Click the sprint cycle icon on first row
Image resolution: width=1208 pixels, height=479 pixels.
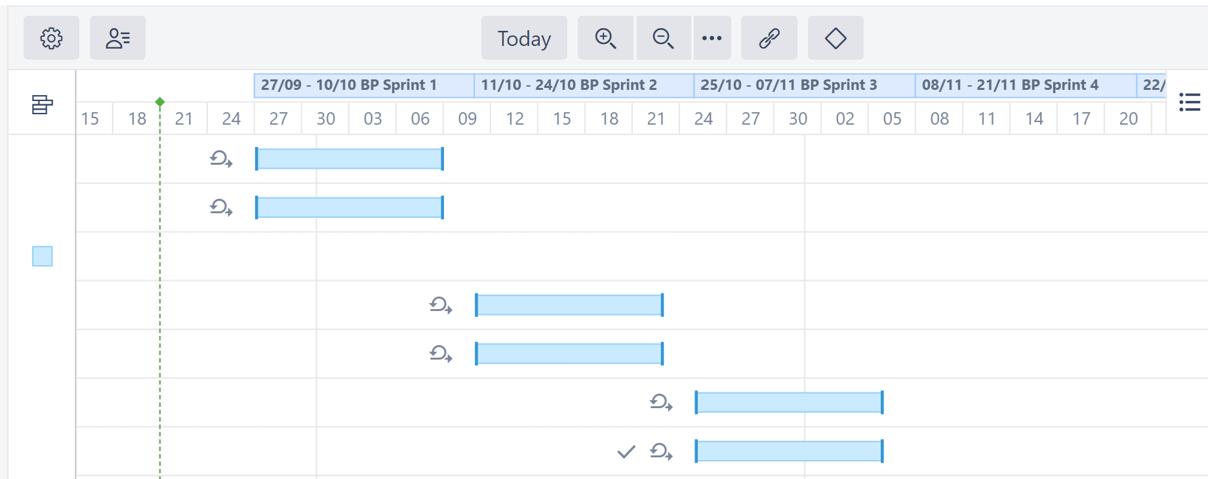click(x=221, y=159)
